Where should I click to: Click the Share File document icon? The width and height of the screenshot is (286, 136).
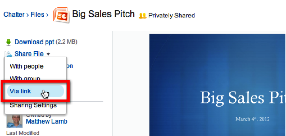click(x=9, y=54)
